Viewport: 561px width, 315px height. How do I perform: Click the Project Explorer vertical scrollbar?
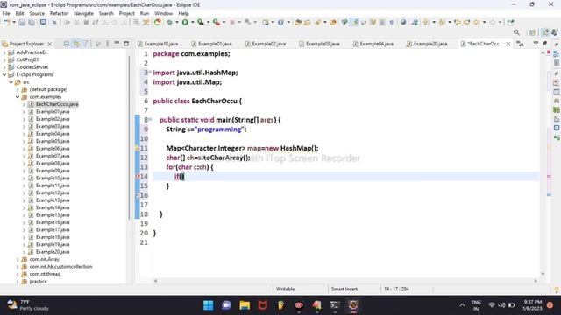coord(129,137)
